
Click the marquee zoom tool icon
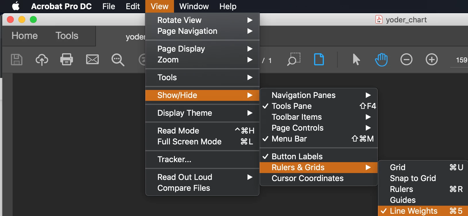[294, 59]
